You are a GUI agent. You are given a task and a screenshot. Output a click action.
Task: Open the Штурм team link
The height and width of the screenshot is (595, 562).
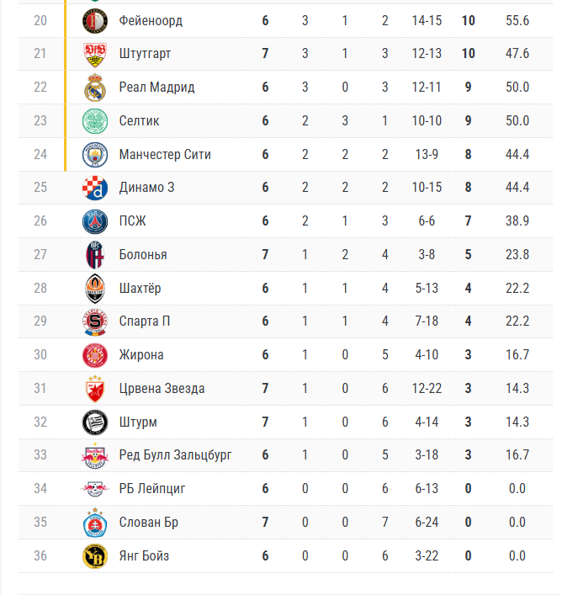(138, 422)
